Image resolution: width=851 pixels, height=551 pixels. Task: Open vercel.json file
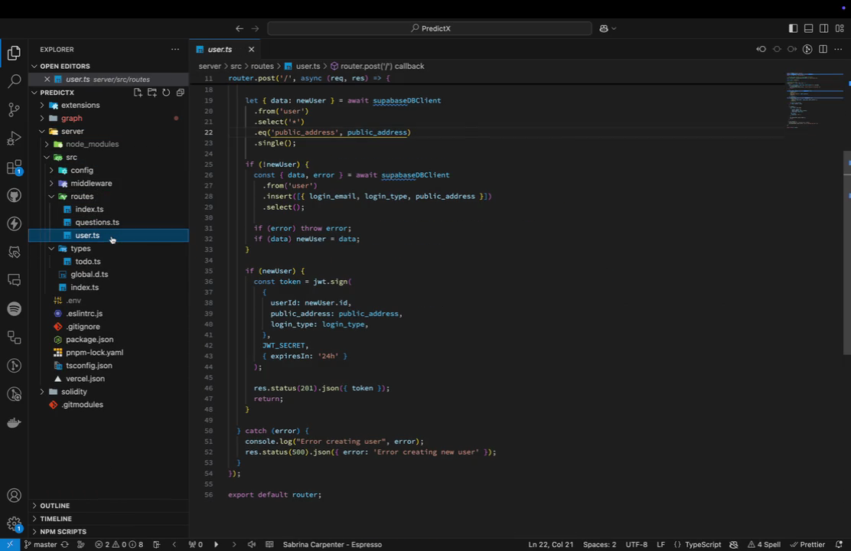(109, 379)
